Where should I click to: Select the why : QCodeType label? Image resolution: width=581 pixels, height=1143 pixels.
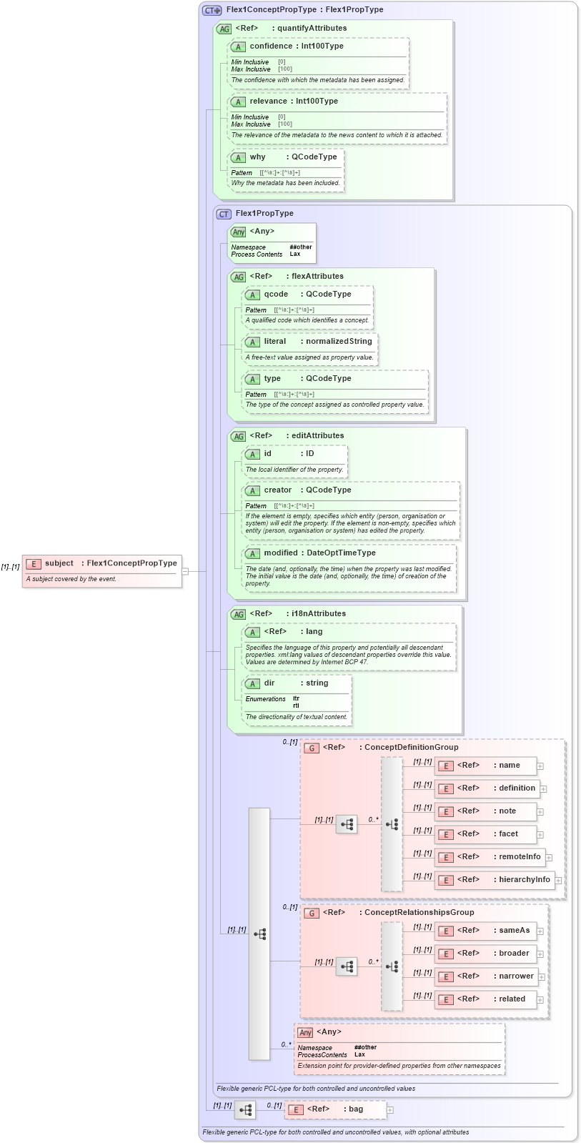point(294,157)
